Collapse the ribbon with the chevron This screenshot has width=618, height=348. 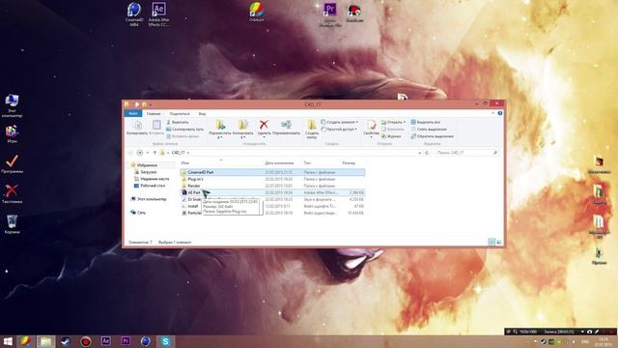coord(492,114)
